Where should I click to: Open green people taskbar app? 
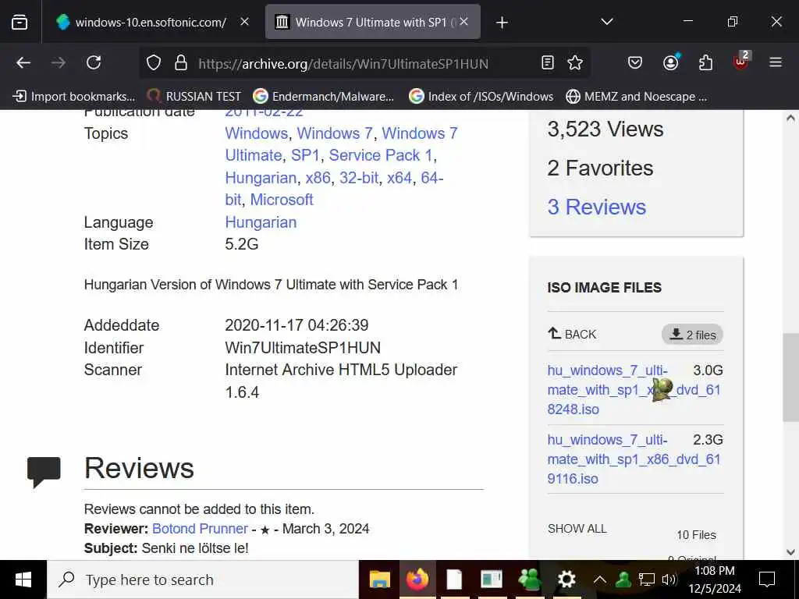530,580
